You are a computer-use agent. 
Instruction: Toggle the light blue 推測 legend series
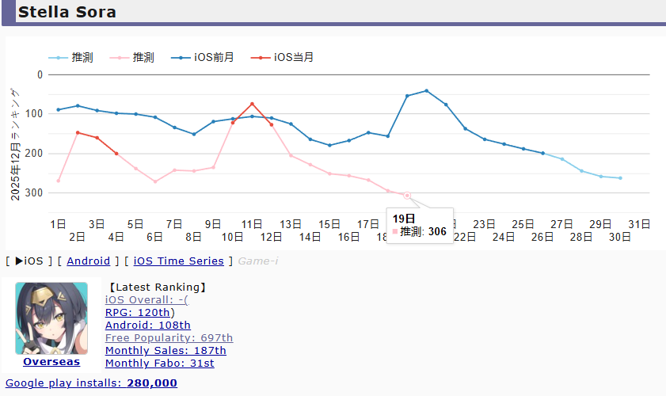point(70,57)
